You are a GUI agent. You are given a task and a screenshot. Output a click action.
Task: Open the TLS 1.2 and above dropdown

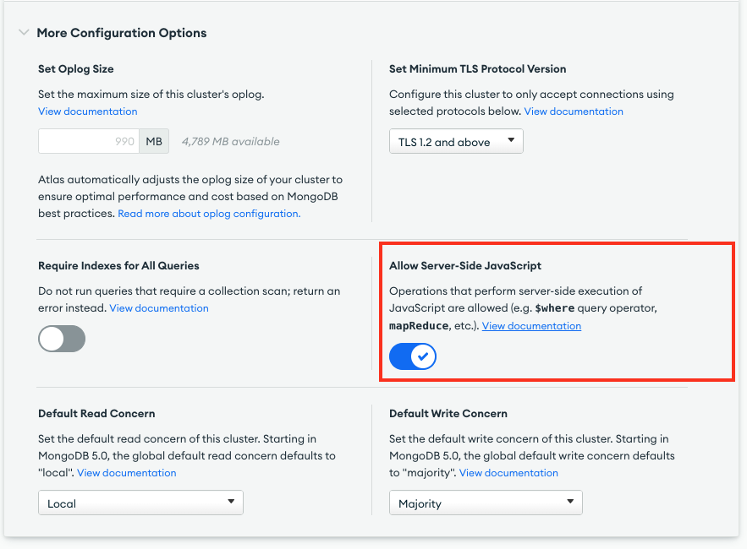coord(456,142)
